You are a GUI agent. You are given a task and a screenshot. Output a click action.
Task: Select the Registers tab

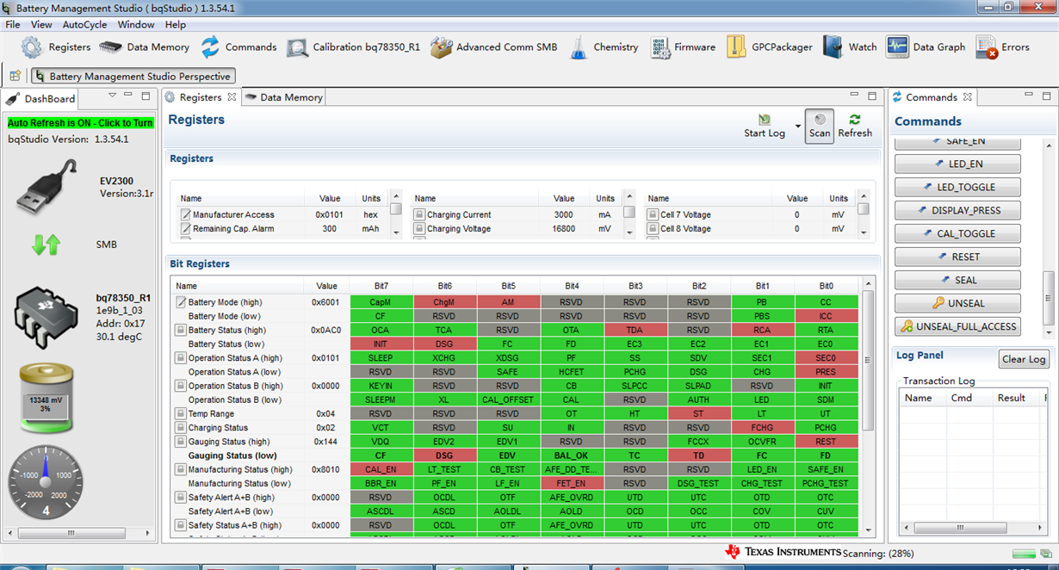tap(201, 97)
